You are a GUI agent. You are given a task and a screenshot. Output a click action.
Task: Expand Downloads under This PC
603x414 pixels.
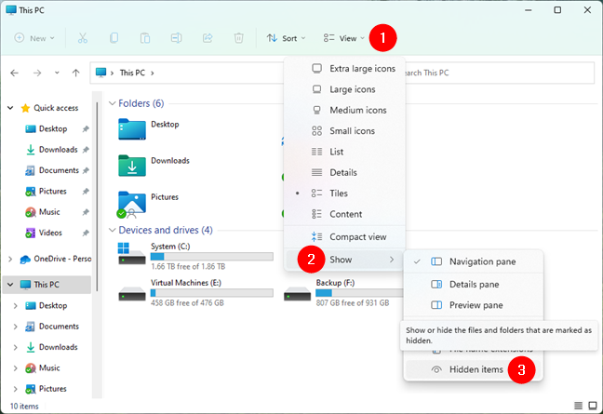click(16, 347)
